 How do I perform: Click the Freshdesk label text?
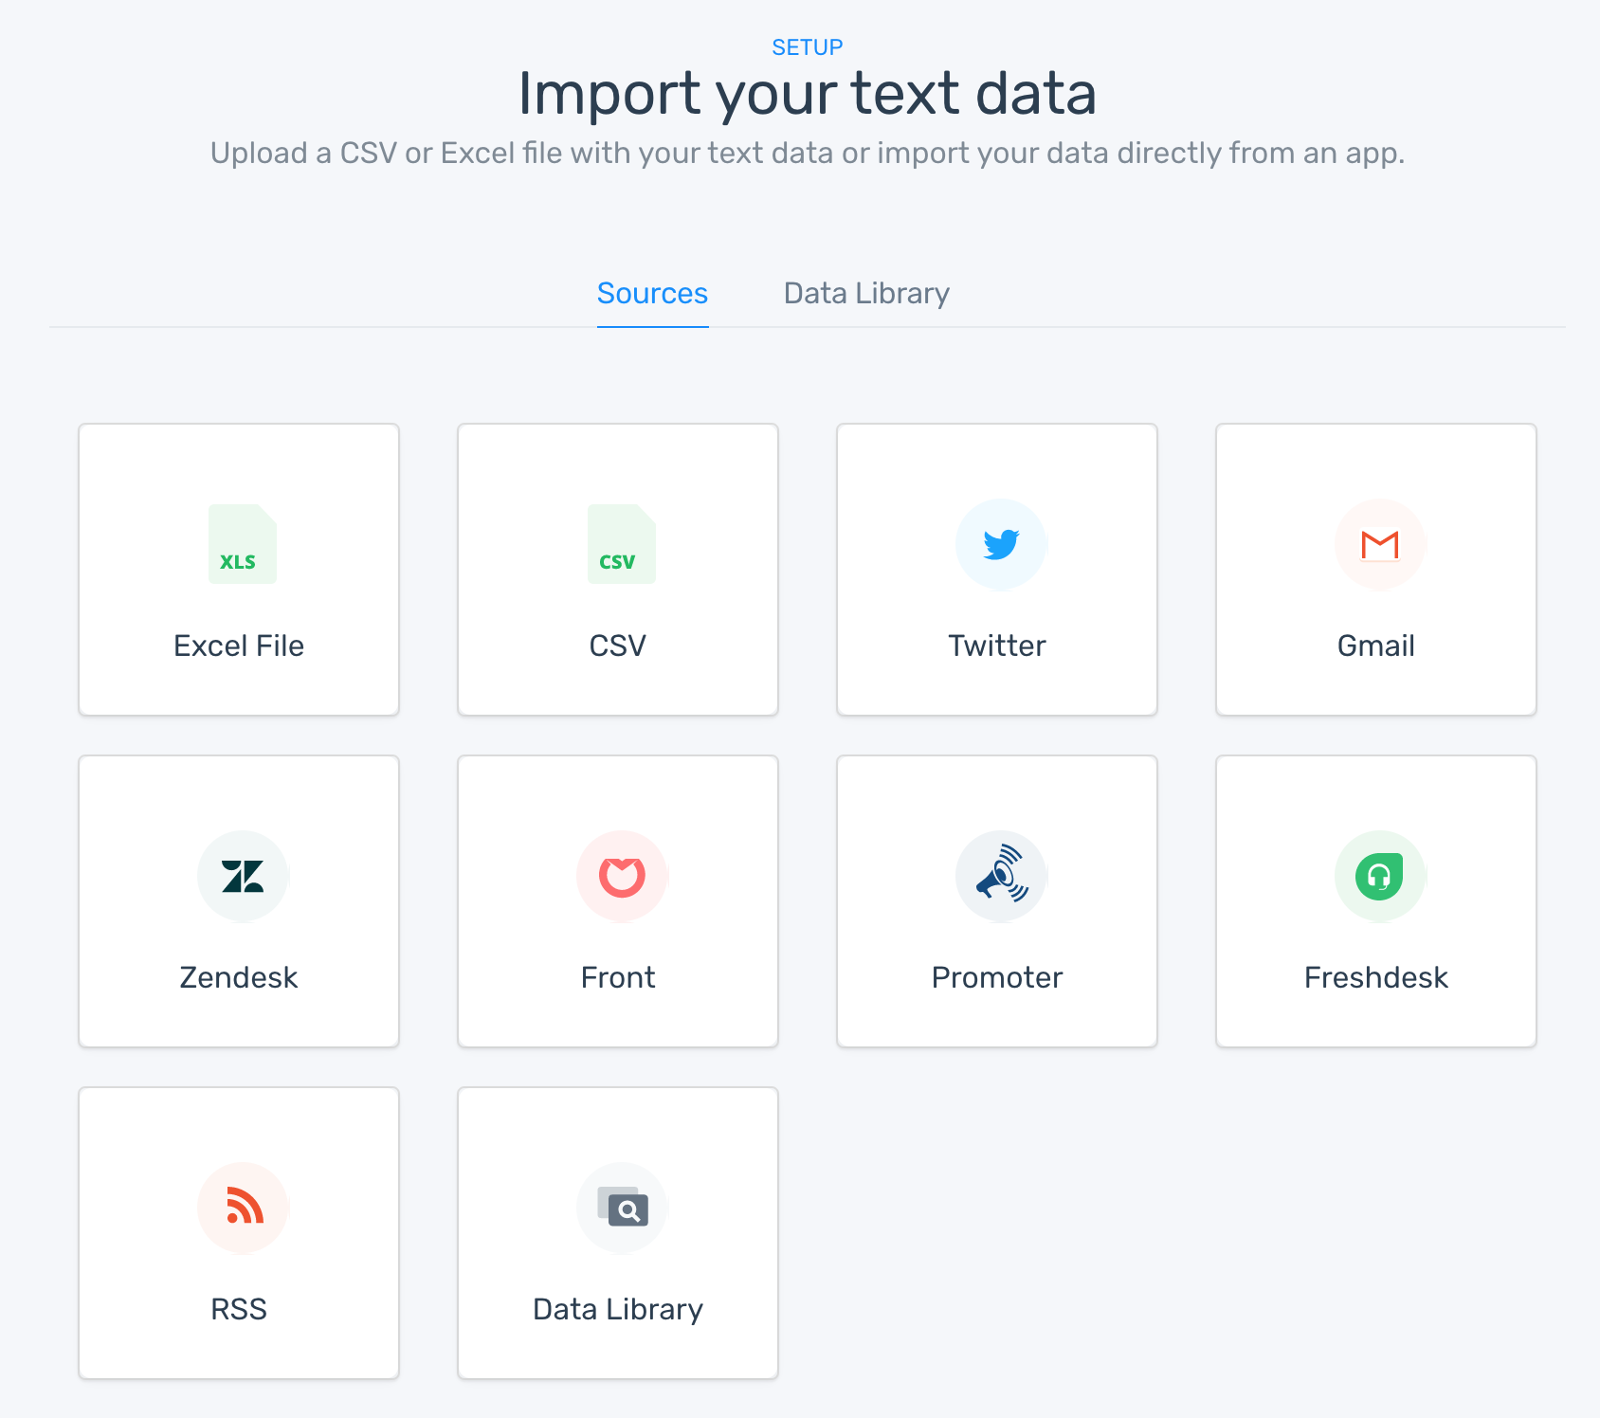[1376, 977]
